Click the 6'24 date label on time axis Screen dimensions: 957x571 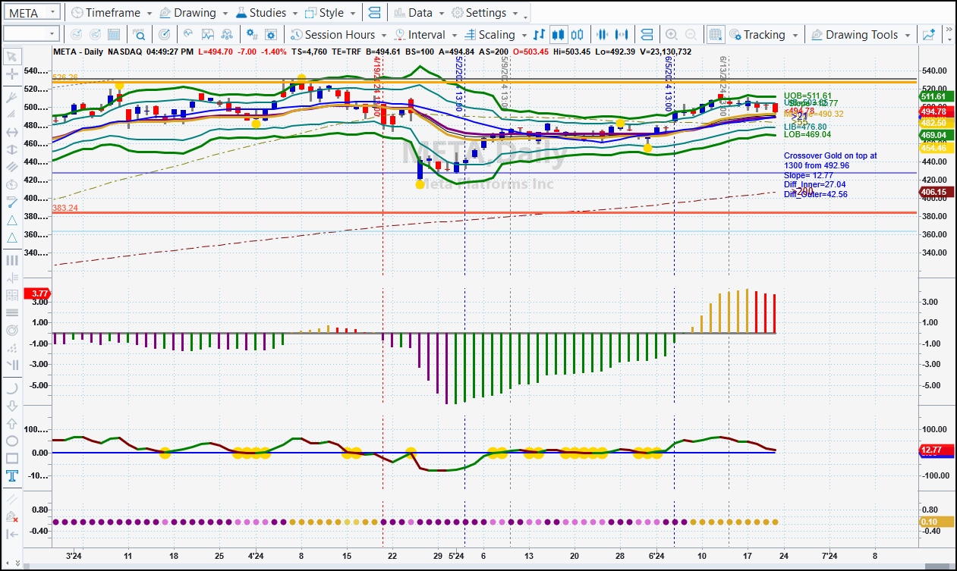656,556
